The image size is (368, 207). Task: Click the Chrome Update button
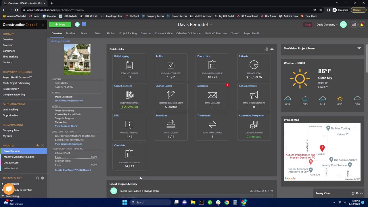359,10
